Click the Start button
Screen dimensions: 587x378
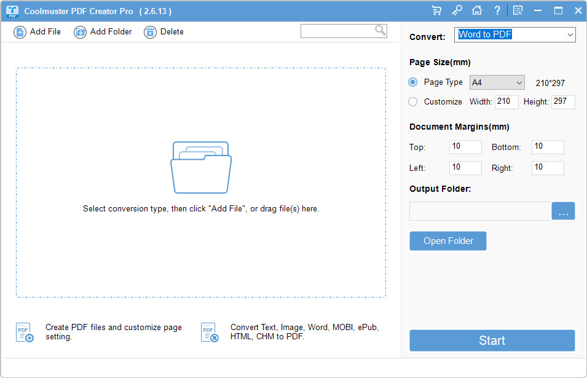[492, 341]
